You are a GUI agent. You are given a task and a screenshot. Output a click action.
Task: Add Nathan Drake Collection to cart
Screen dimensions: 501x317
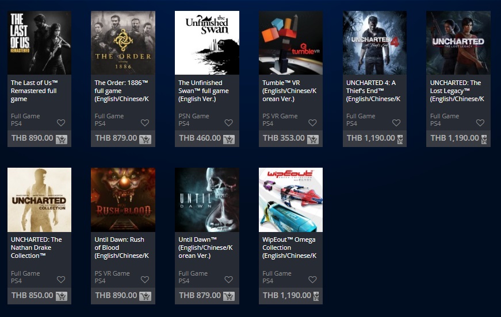click(62, 296)
